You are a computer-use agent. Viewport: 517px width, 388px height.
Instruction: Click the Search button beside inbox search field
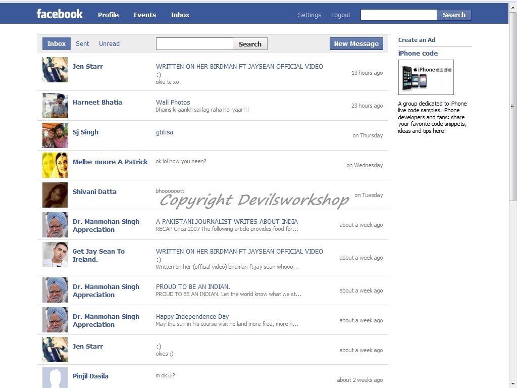[250, 44]
